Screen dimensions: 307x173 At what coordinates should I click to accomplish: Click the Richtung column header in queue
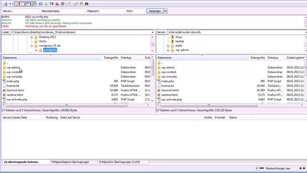(52, 118)
